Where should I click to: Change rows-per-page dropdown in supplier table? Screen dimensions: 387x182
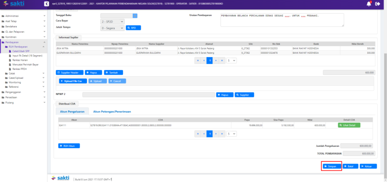coord(232,60)
